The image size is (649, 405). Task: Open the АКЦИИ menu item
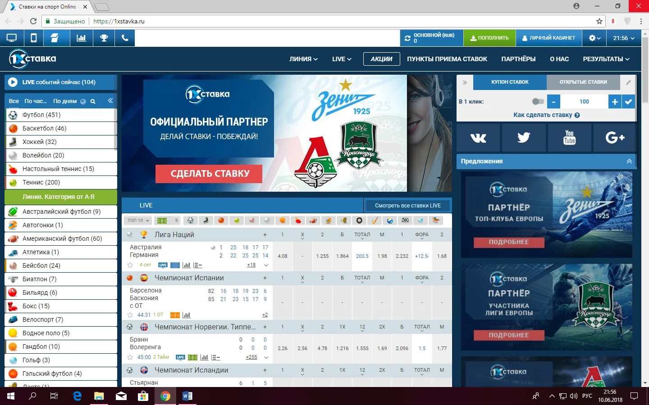[381, 59]
